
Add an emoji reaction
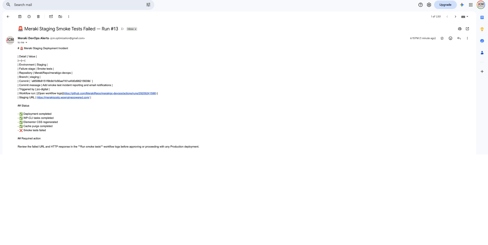coord(450,38)
